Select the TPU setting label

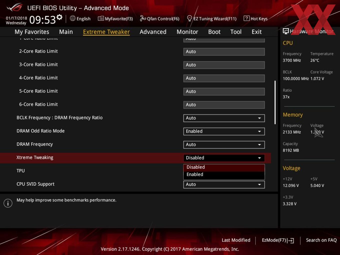(x=20, y=171)
